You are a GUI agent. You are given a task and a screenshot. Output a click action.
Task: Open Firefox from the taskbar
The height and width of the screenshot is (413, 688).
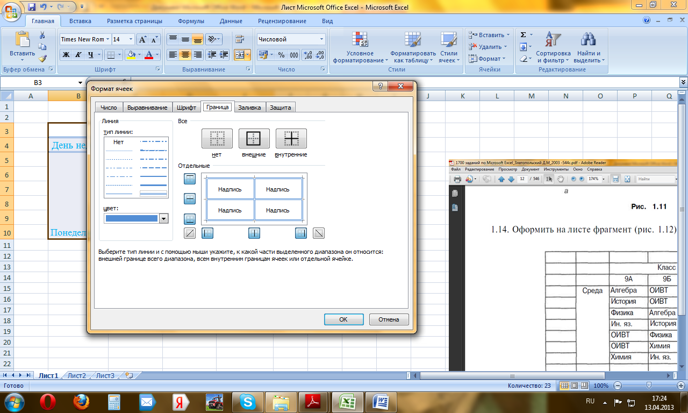click(x=81, y=402)
